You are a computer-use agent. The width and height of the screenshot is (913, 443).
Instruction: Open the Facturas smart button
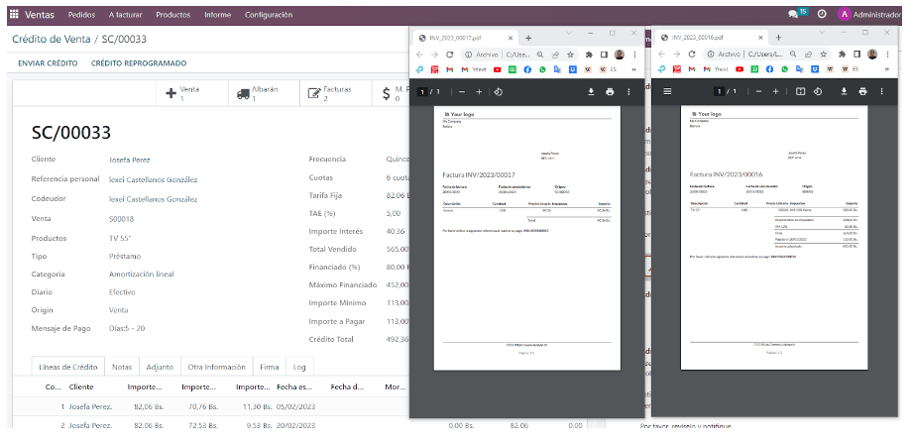332,94
